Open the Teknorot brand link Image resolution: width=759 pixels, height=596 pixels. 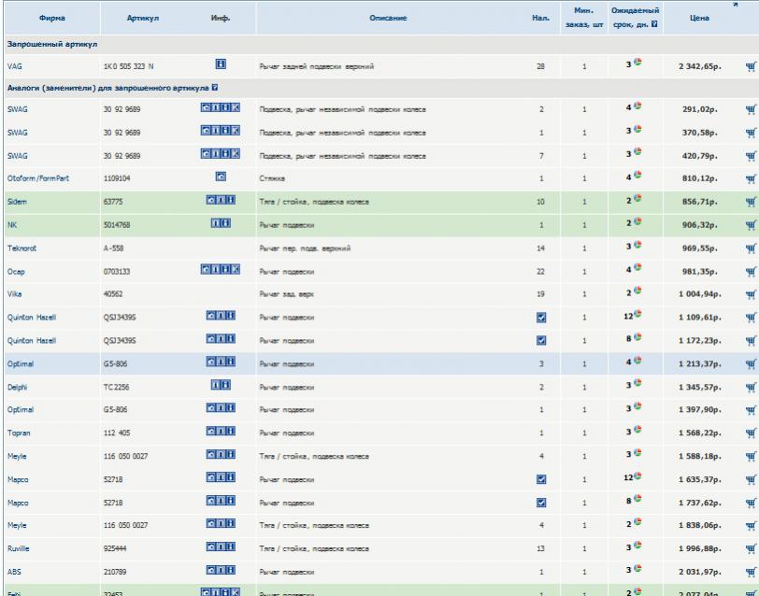(x=21, y=248)
